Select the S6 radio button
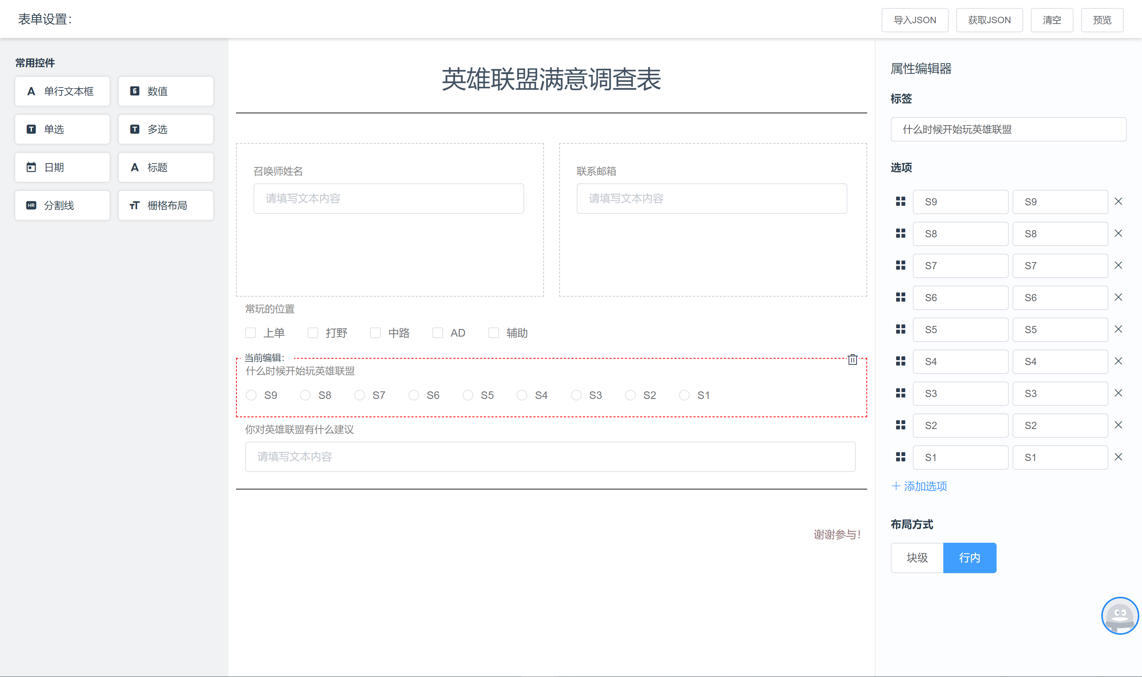This screenshot has width=1142, height=677. click(414, 395)
